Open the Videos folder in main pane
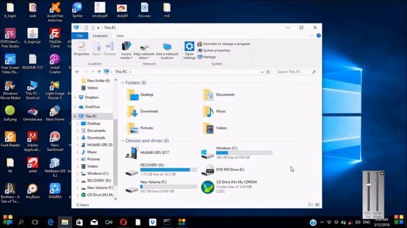The image size is (407, 228). coord(215,128)
